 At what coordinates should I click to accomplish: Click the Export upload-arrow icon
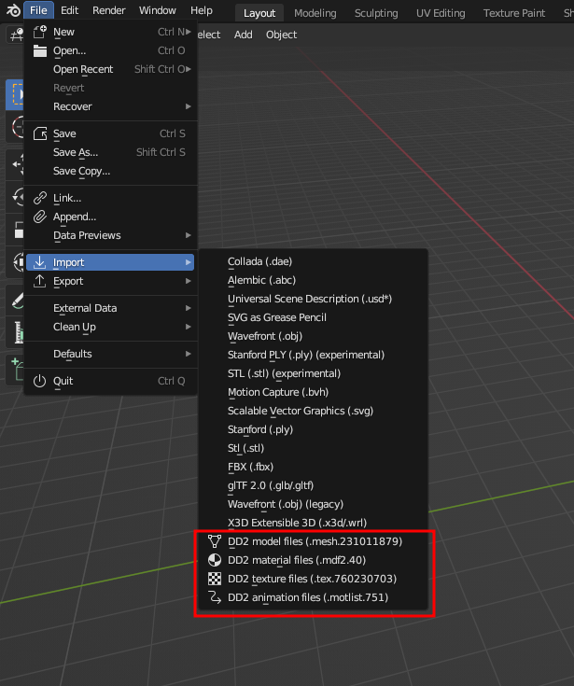40,281
